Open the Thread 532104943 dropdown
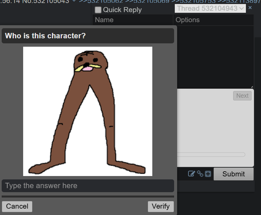This screenshot has width=261, height=215. (x=210, y=8)
